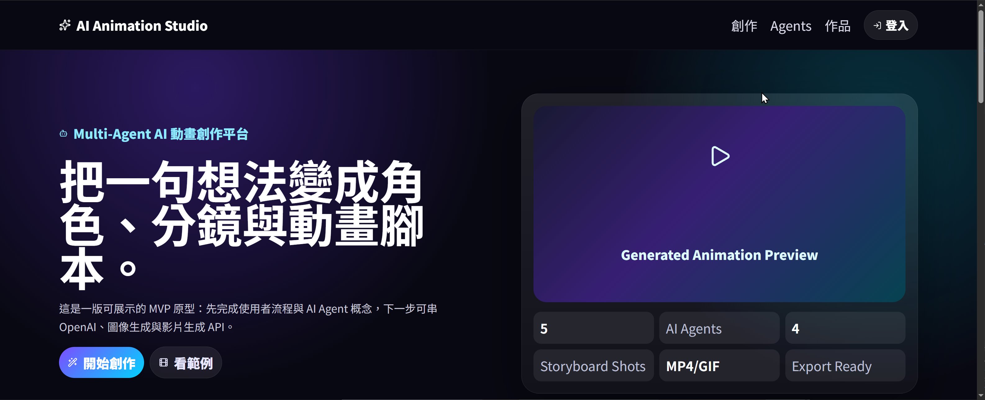Select the MP4/GIF stat card
This screenshot has width=985, height=400.
(x=719, y=366)
